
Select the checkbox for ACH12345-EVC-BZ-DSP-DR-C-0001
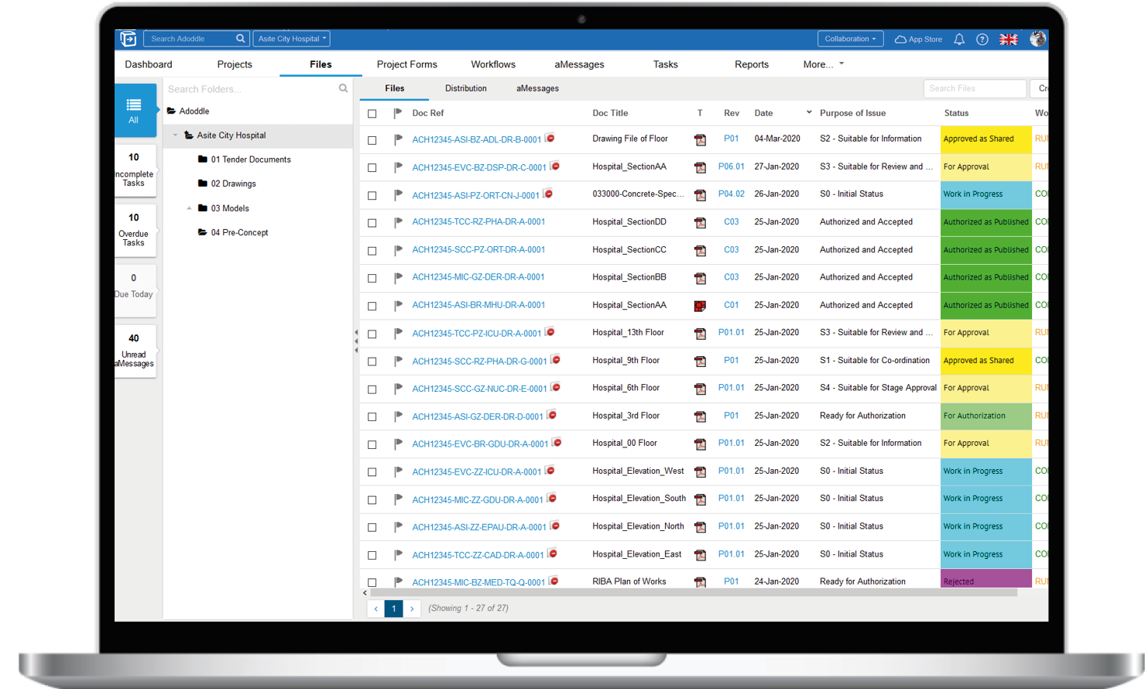click(372, 166)
